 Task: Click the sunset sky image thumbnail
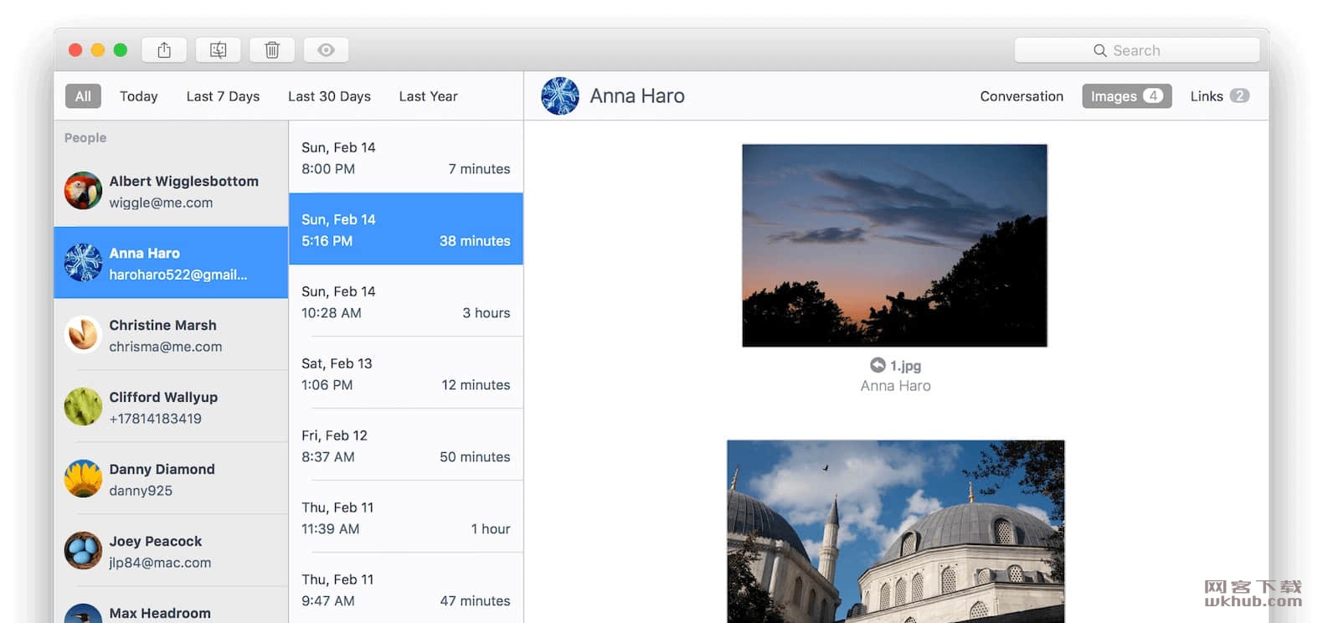tap(894, 245)
